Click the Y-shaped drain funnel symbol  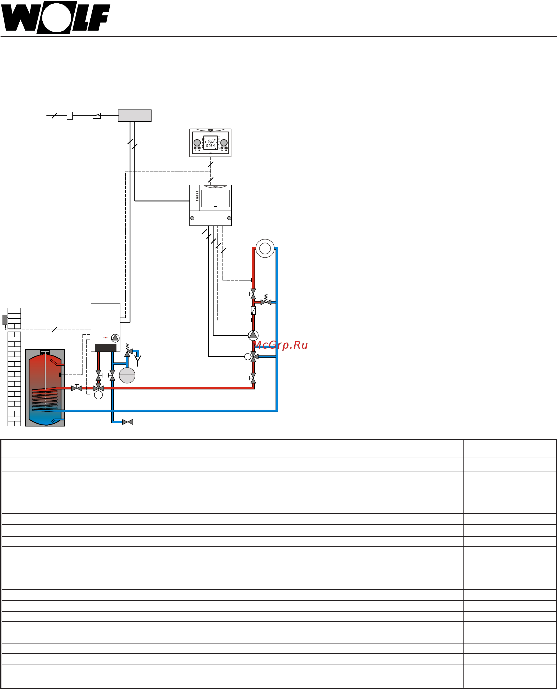click(x=138, y=361)
